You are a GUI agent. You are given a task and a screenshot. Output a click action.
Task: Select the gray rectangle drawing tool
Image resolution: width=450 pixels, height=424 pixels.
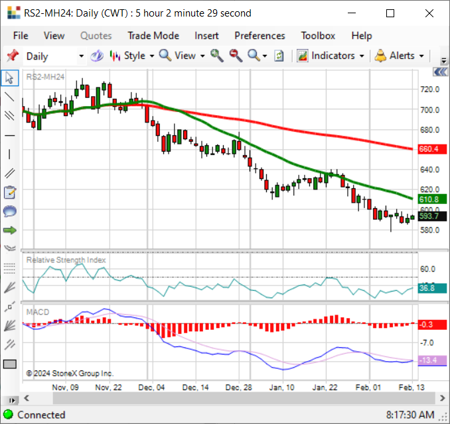click(10, 364)
